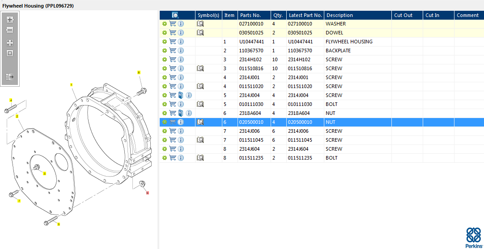This screenshot has width=484, height=249.
Task: Click the four-squares grid view icon
Action: point(10,43)
